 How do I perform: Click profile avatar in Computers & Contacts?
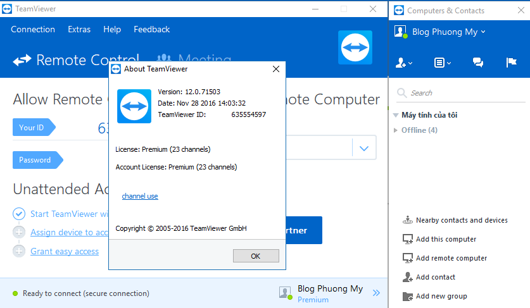click(401, 32)
